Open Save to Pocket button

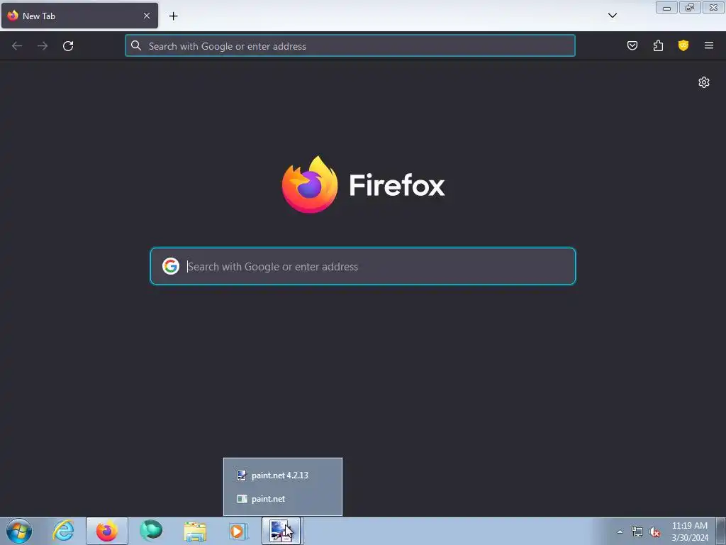(x=632, y=45)
